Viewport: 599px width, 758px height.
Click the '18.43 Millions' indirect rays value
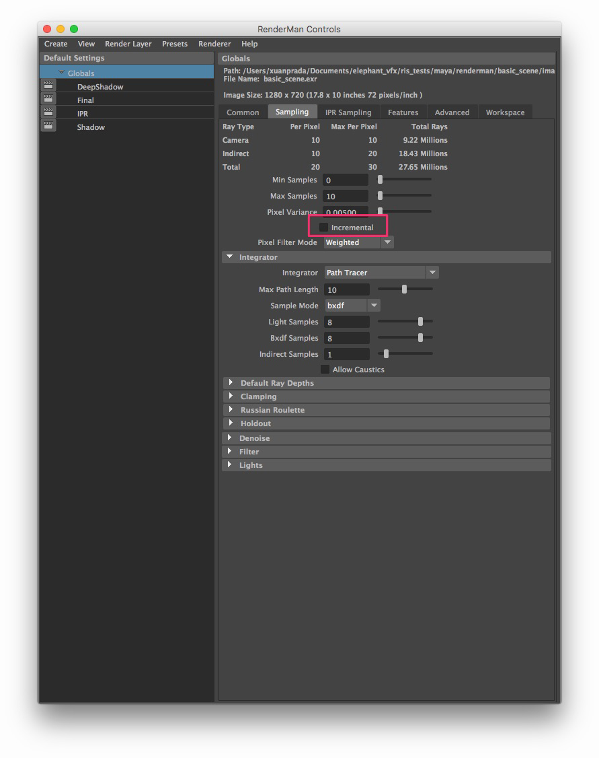pos(423,153)
